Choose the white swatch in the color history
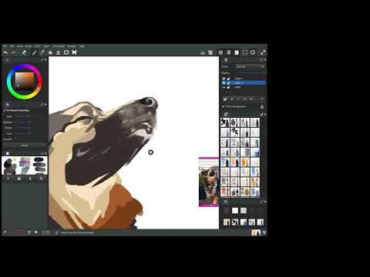Screen dimensions: 370x277 [x=235, y=211]
